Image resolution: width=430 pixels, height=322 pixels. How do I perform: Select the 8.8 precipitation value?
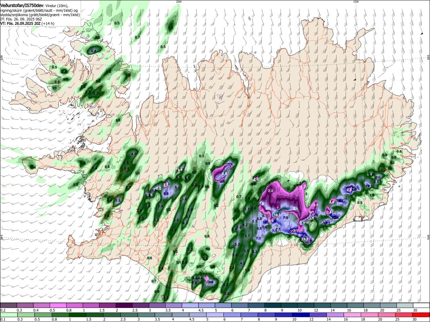[166, 194]
